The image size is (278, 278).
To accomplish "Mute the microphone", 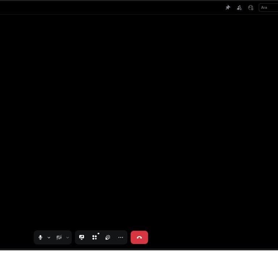I will point(41,237).
